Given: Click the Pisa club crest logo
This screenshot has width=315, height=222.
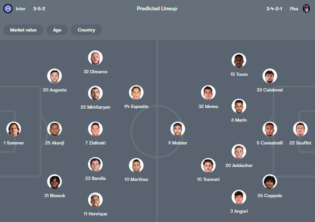Looking at the screenshot, I should (x=307, y=9).
